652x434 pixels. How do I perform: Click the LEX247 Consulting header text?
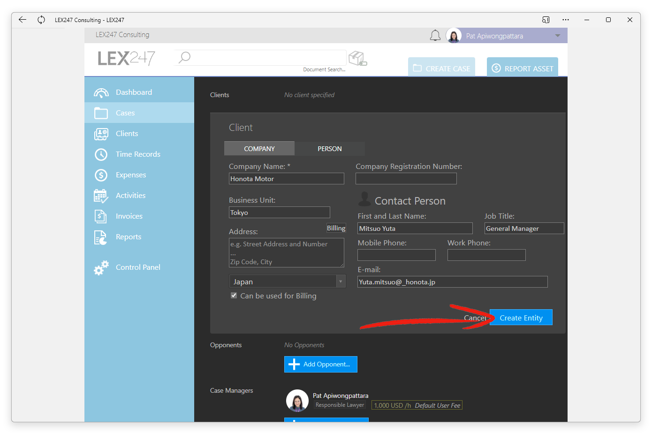click(122, 35)
